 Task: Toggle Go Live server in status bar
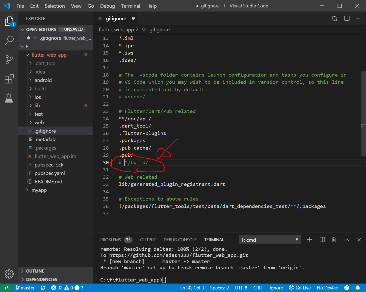pos(300,288)
